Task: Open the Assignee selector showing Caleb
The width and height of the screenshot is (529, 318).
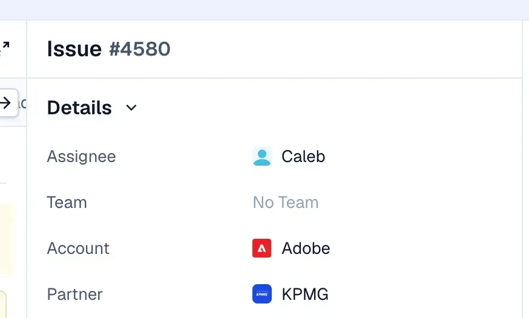Action: (289, 157)
